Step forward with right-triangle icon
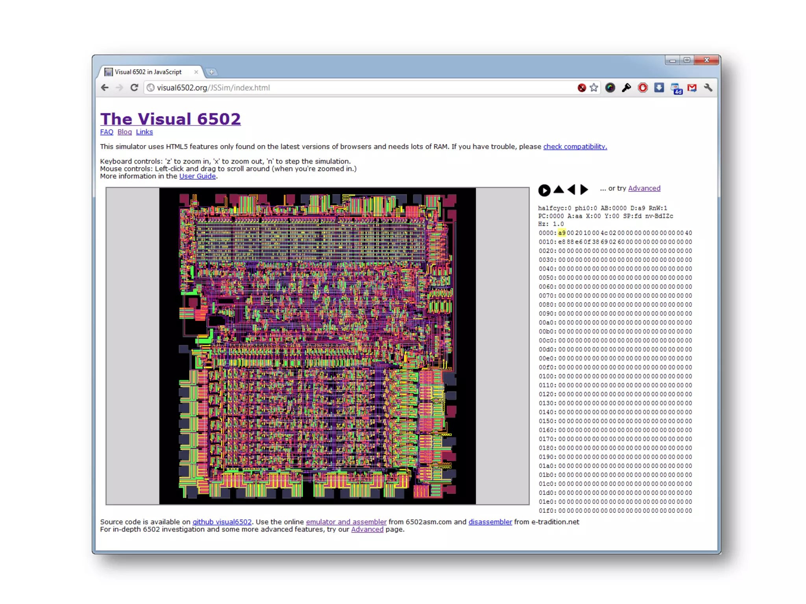The image size is (806, 604). 584,190
